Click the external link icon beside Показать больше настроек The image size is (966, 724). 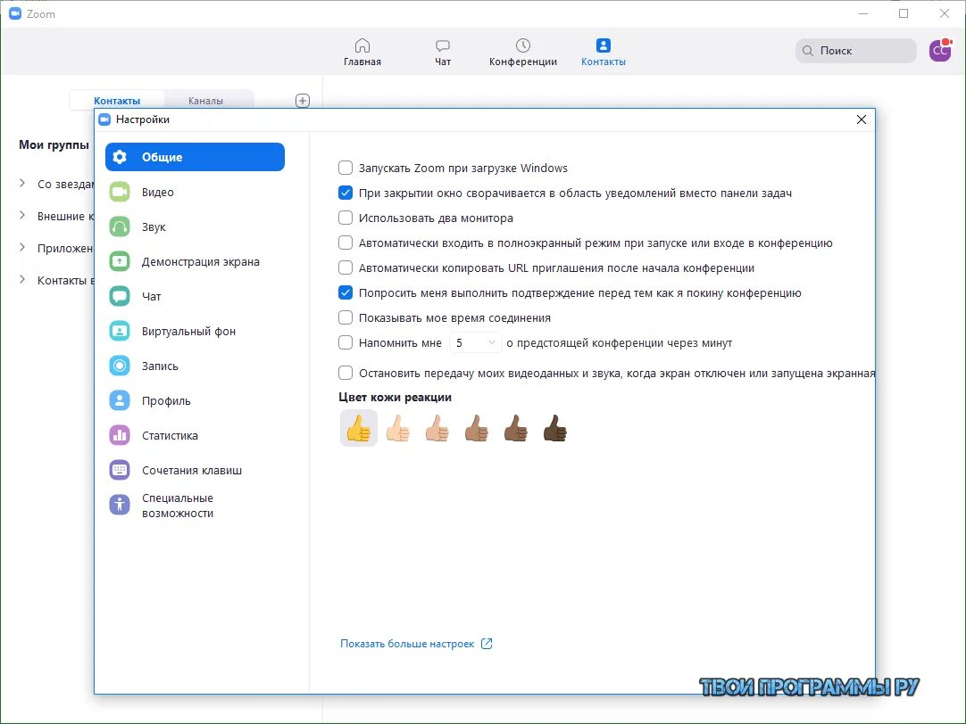(487, 644)
